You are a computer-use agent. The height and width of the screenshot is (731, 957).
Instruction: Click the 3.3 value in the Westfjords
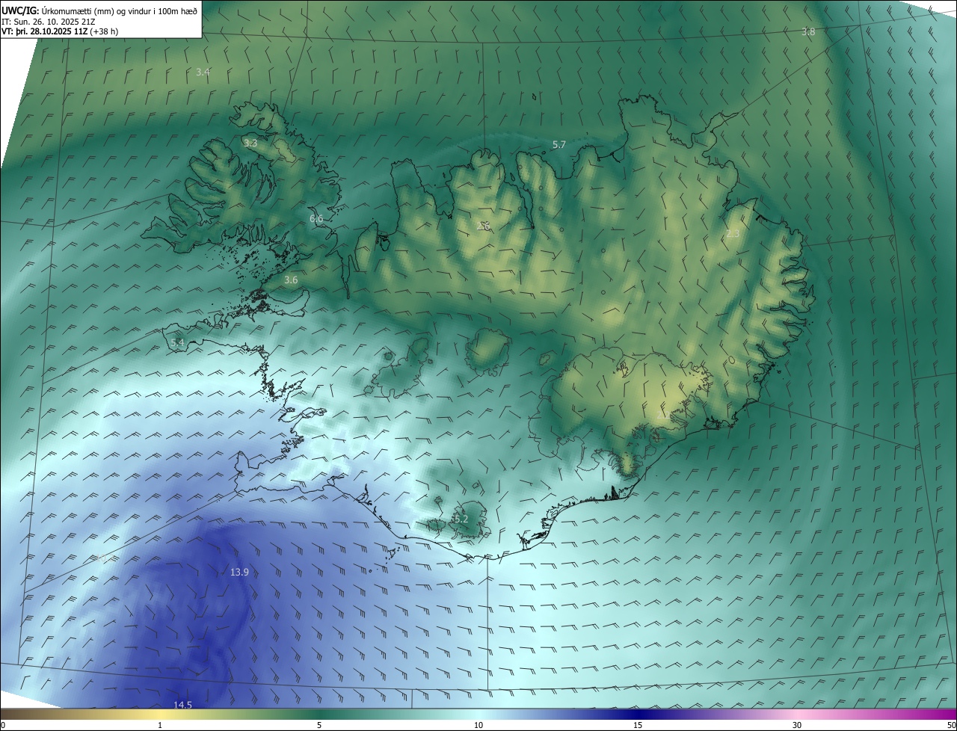click(250, 142)
